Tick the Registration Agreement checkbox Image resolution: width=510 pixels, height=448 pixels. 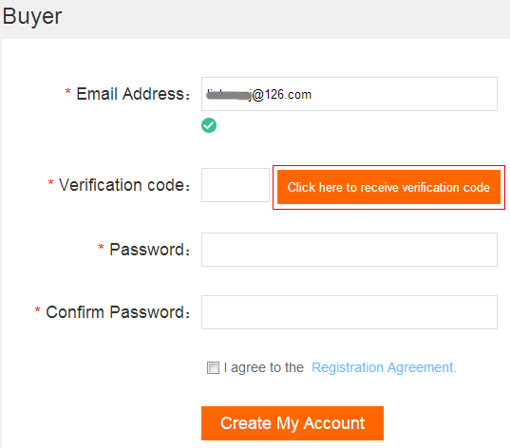coord(213,367)
